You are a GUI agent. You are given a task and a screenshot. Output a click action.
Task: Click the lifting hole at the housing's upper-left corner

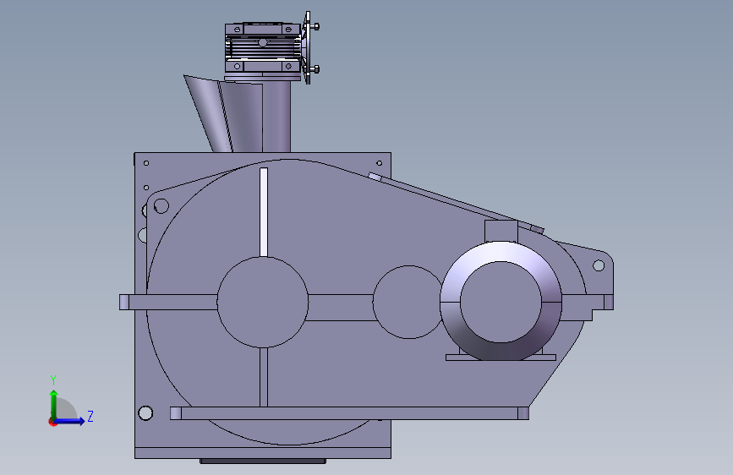161,205
